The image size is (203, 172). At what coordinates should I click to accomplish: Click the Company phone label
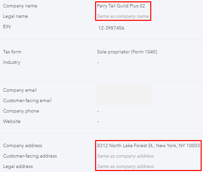click(x=21, y=111)
